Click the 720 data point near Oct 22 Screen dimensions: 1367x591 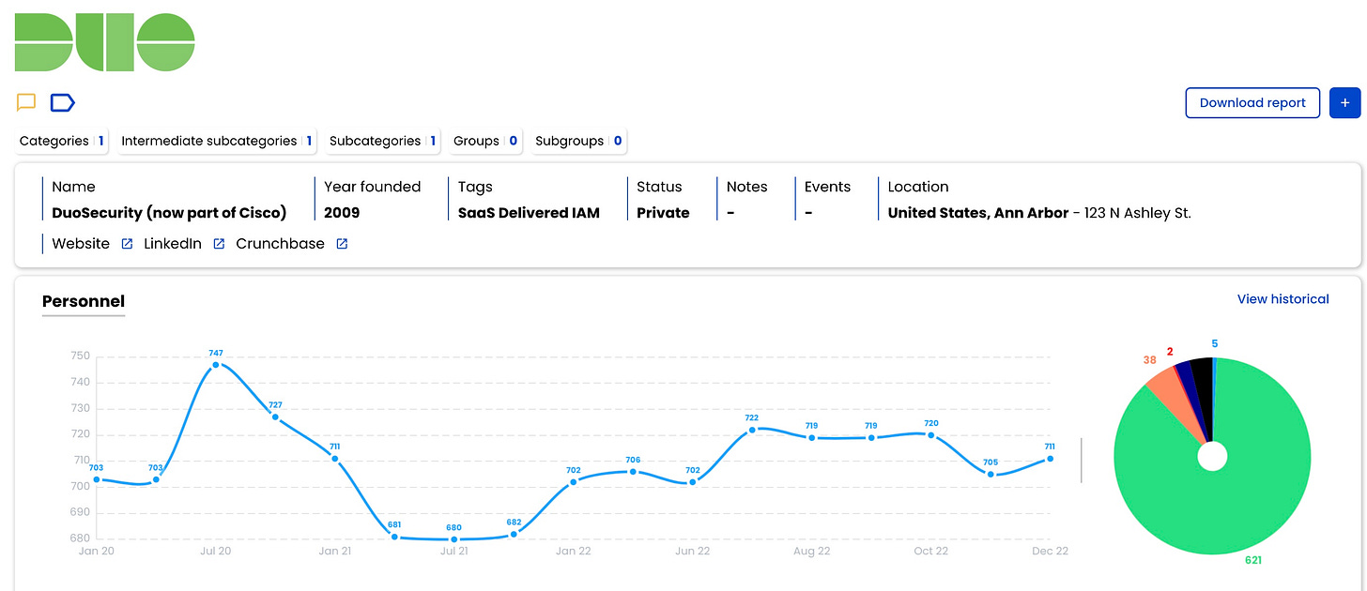[930, 435]
